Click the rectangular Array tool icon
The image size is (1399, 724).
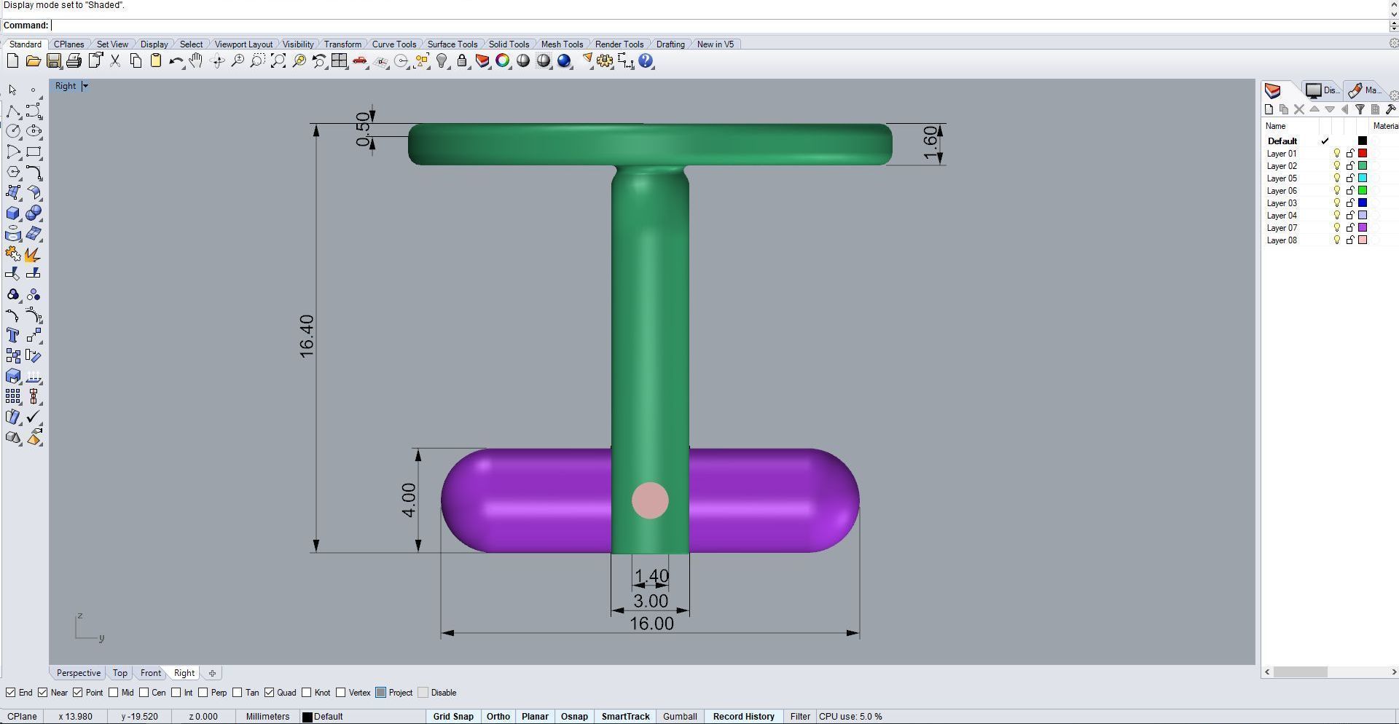pyautogui.click(x=13, y=397)
